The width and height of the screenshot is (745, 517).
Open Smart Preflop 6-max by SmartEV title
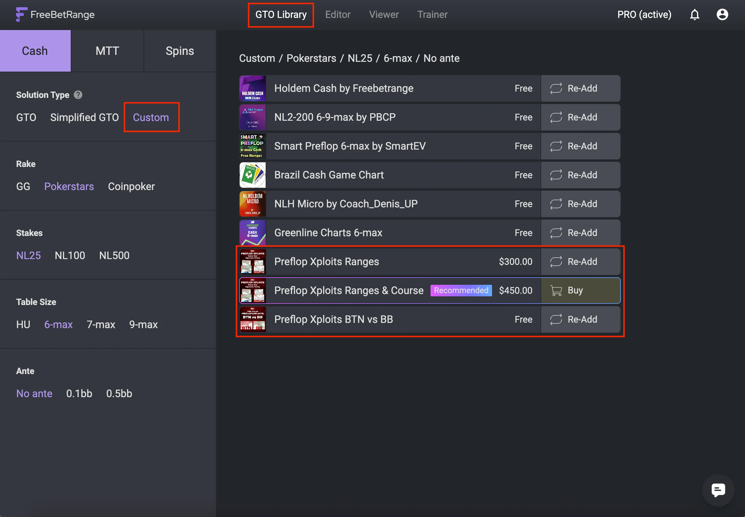point(350,146)
